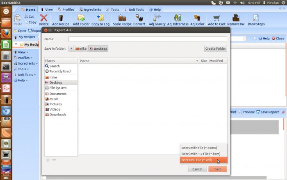Click the Name field in Export dialog
Screen dimensions: 287x180
point(148,39)
